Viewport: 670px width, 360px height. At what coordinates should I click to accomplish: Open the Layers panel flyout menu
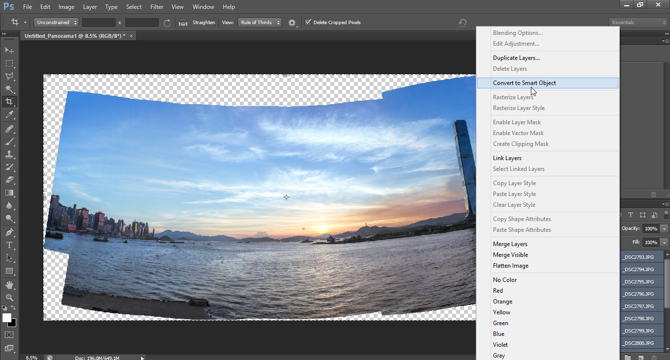(x=666, y=204)
